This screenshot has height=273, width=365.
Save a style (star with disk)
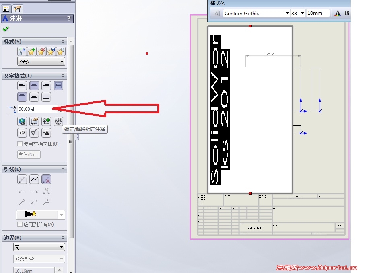click(51, 51)
